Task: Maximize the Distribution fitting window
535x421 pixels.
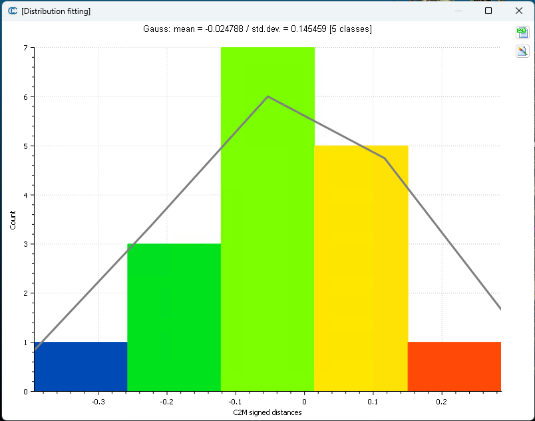Action: pos(488,11)
